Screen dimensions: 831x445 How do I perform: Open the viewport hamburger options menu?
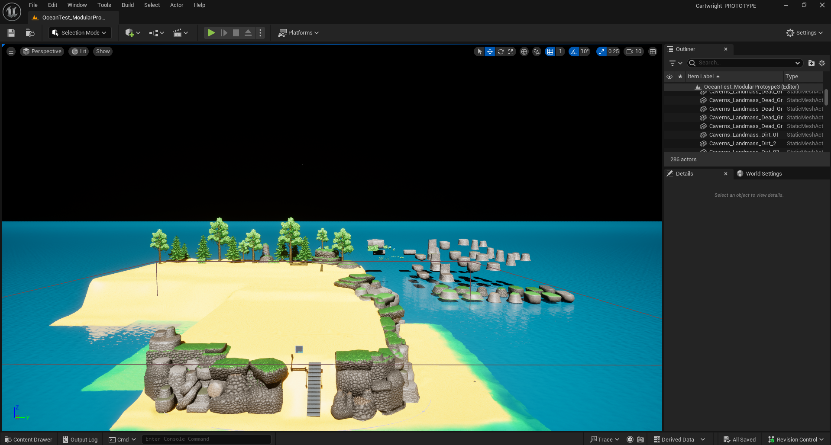coord(11,51)
